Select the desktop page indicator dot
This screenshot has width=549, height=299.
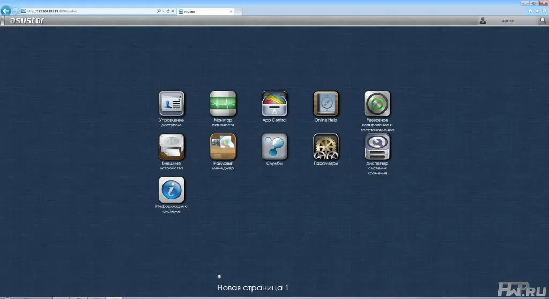(219, 276)
